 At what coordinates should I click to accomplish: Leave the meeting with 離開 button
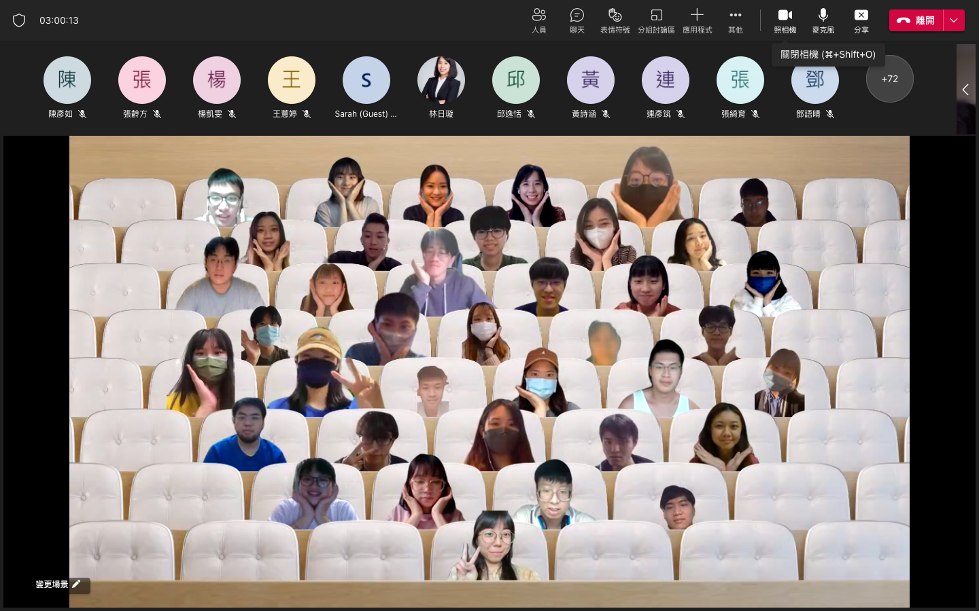point(916,20)
